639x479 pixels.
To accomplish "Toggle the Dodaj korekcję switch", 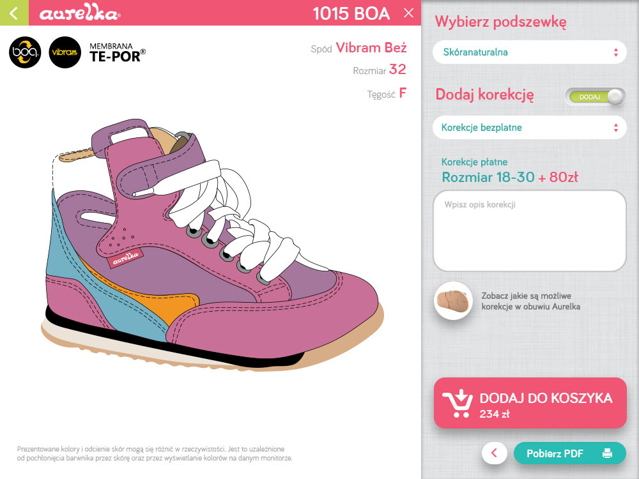I will click(595, 97).
